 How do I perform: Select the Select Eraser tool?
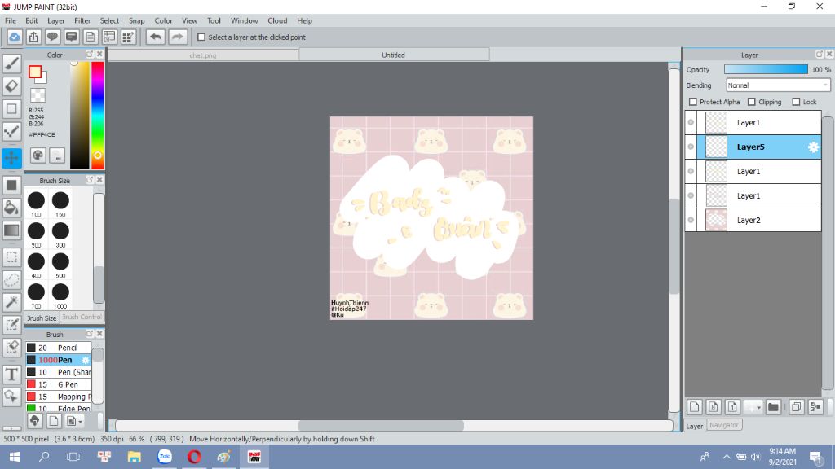(x=11, y=348)
